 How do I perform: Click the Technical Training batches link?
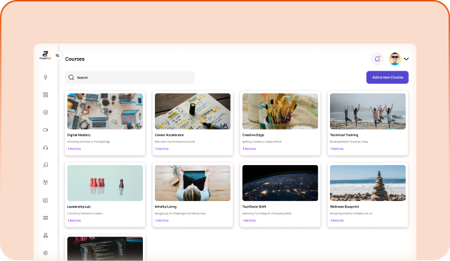(337, 149)
